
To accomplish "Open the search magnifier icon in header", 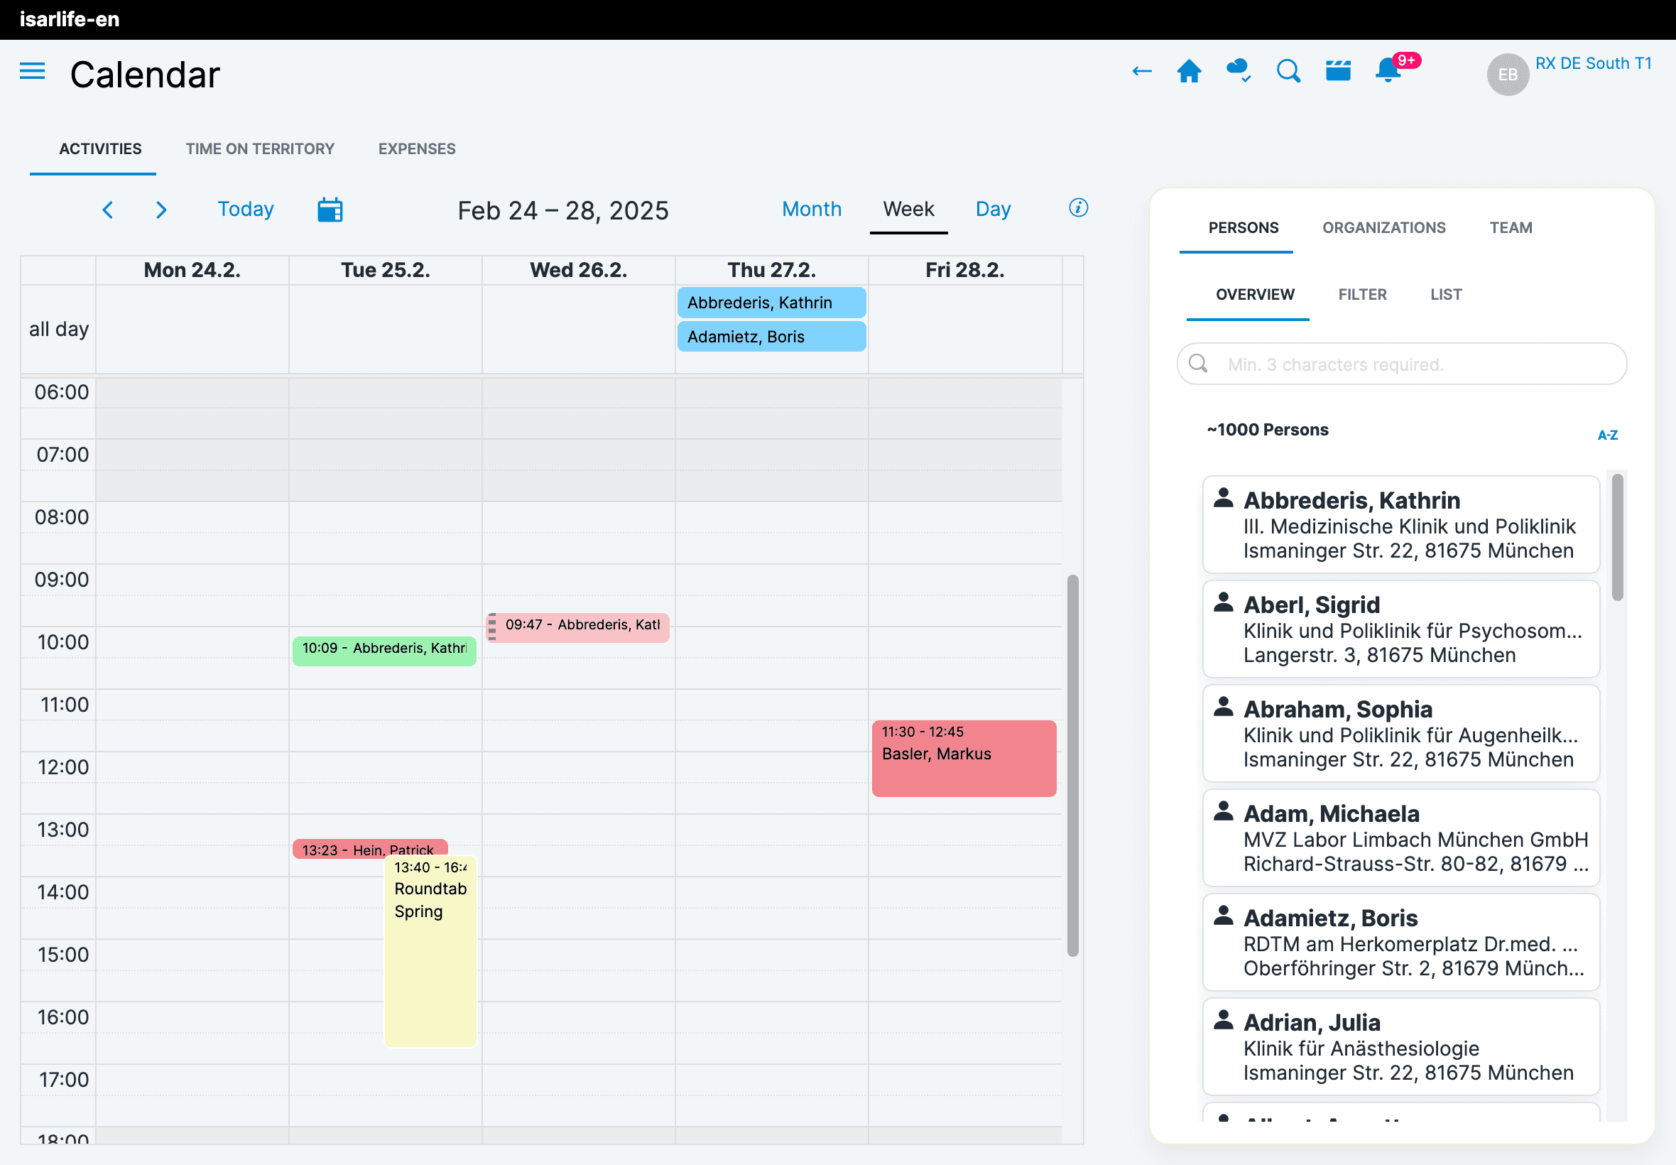I will coord(1288,72).
